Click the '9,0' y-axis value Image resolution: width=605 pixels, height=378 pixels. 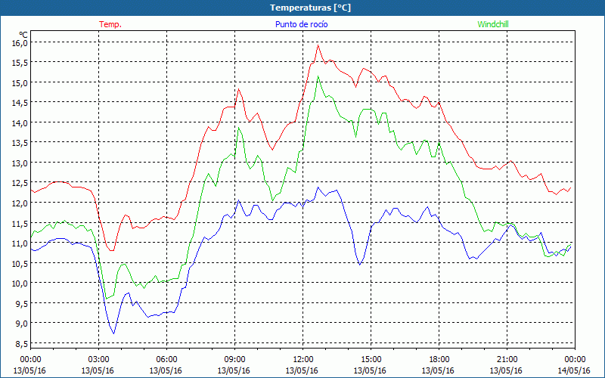pos(21,324)
